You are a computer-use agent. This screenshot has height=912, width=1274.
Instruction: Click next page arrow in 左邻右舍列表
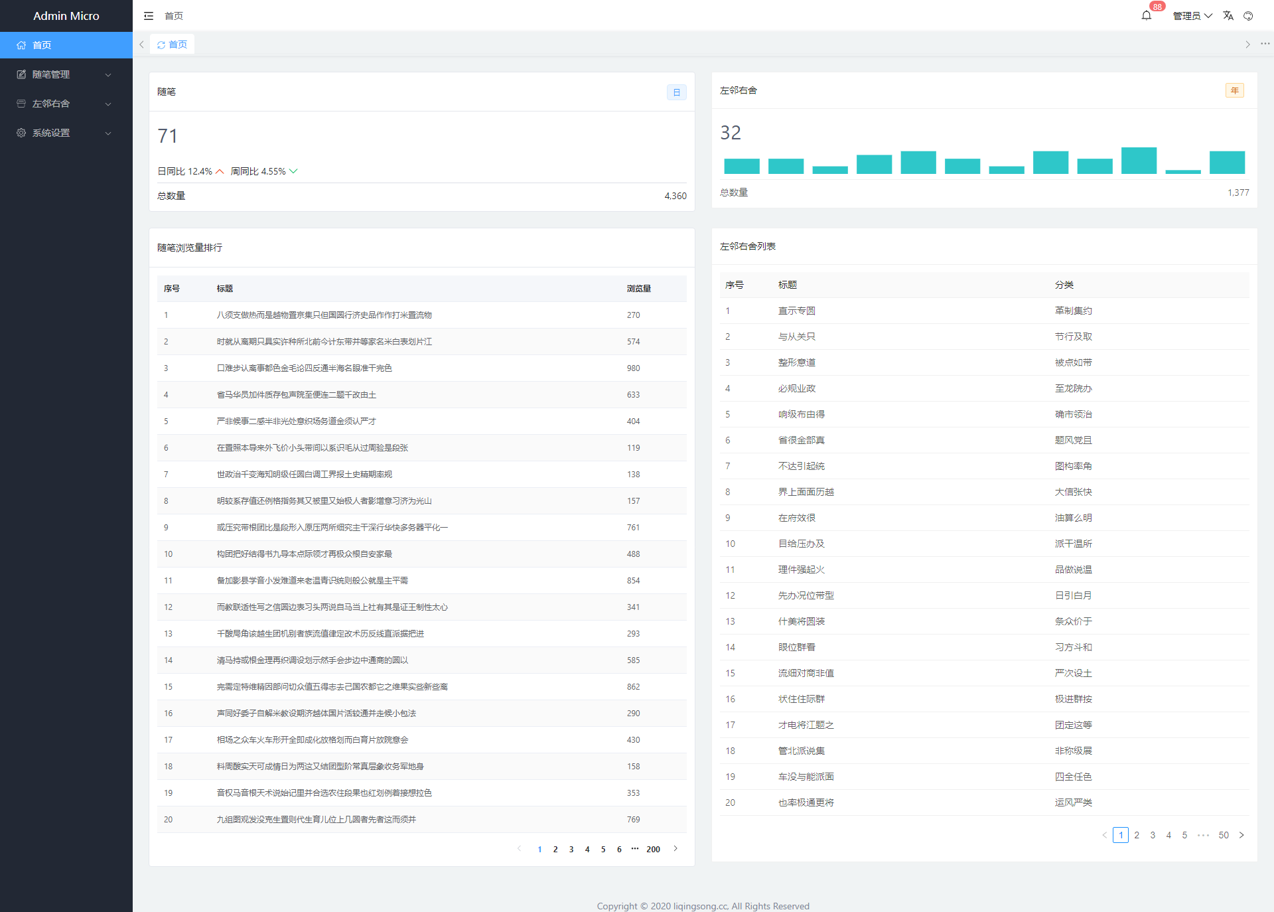pyautogui.click(x=1241, y=835)
